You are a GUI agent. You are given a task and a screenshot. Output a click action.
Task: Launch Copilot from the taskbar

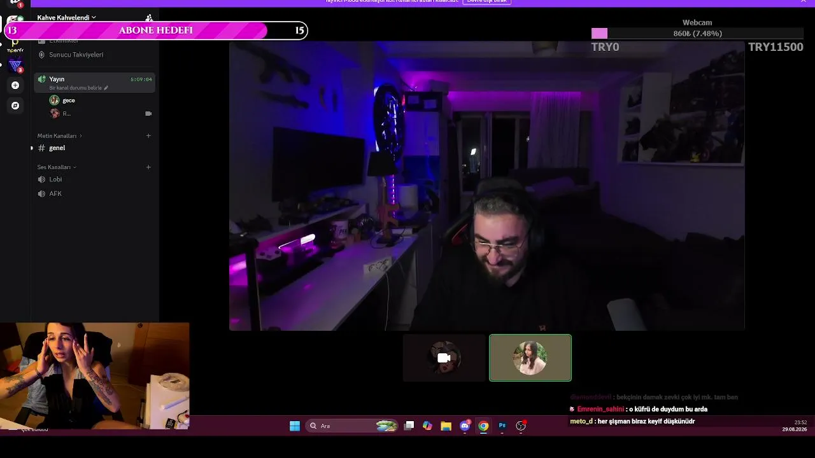(x=427, y=426)
